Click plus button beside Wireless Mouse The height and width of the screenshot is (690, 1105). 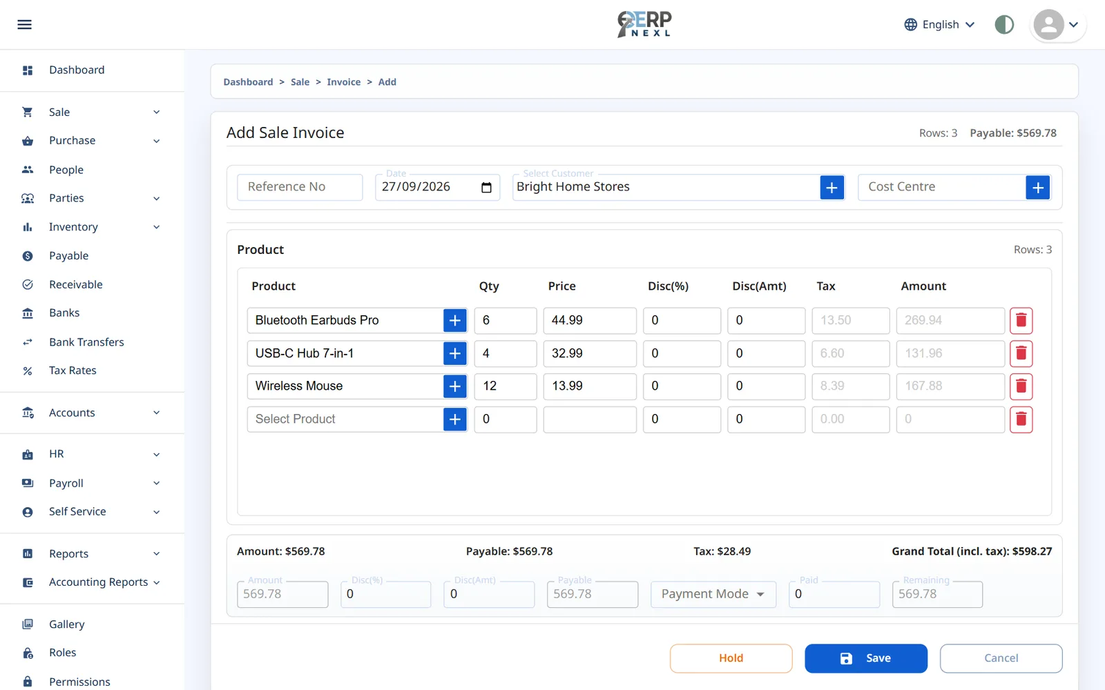pyautogui.click(x=455, y=386)
